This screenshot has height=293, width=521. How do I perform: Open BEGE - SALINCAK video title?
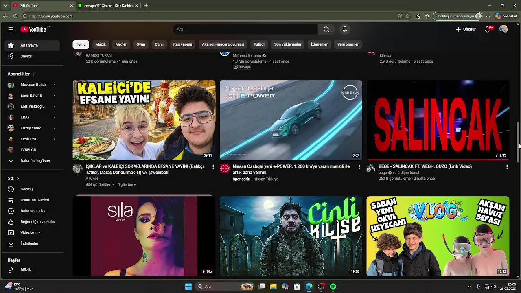(425, 166)
